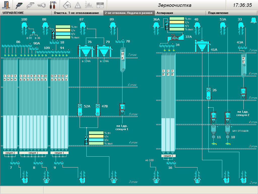Click yellow т/ч field next to elevator 88
Viewport: 258px width, 194px height.
point(62,30)
